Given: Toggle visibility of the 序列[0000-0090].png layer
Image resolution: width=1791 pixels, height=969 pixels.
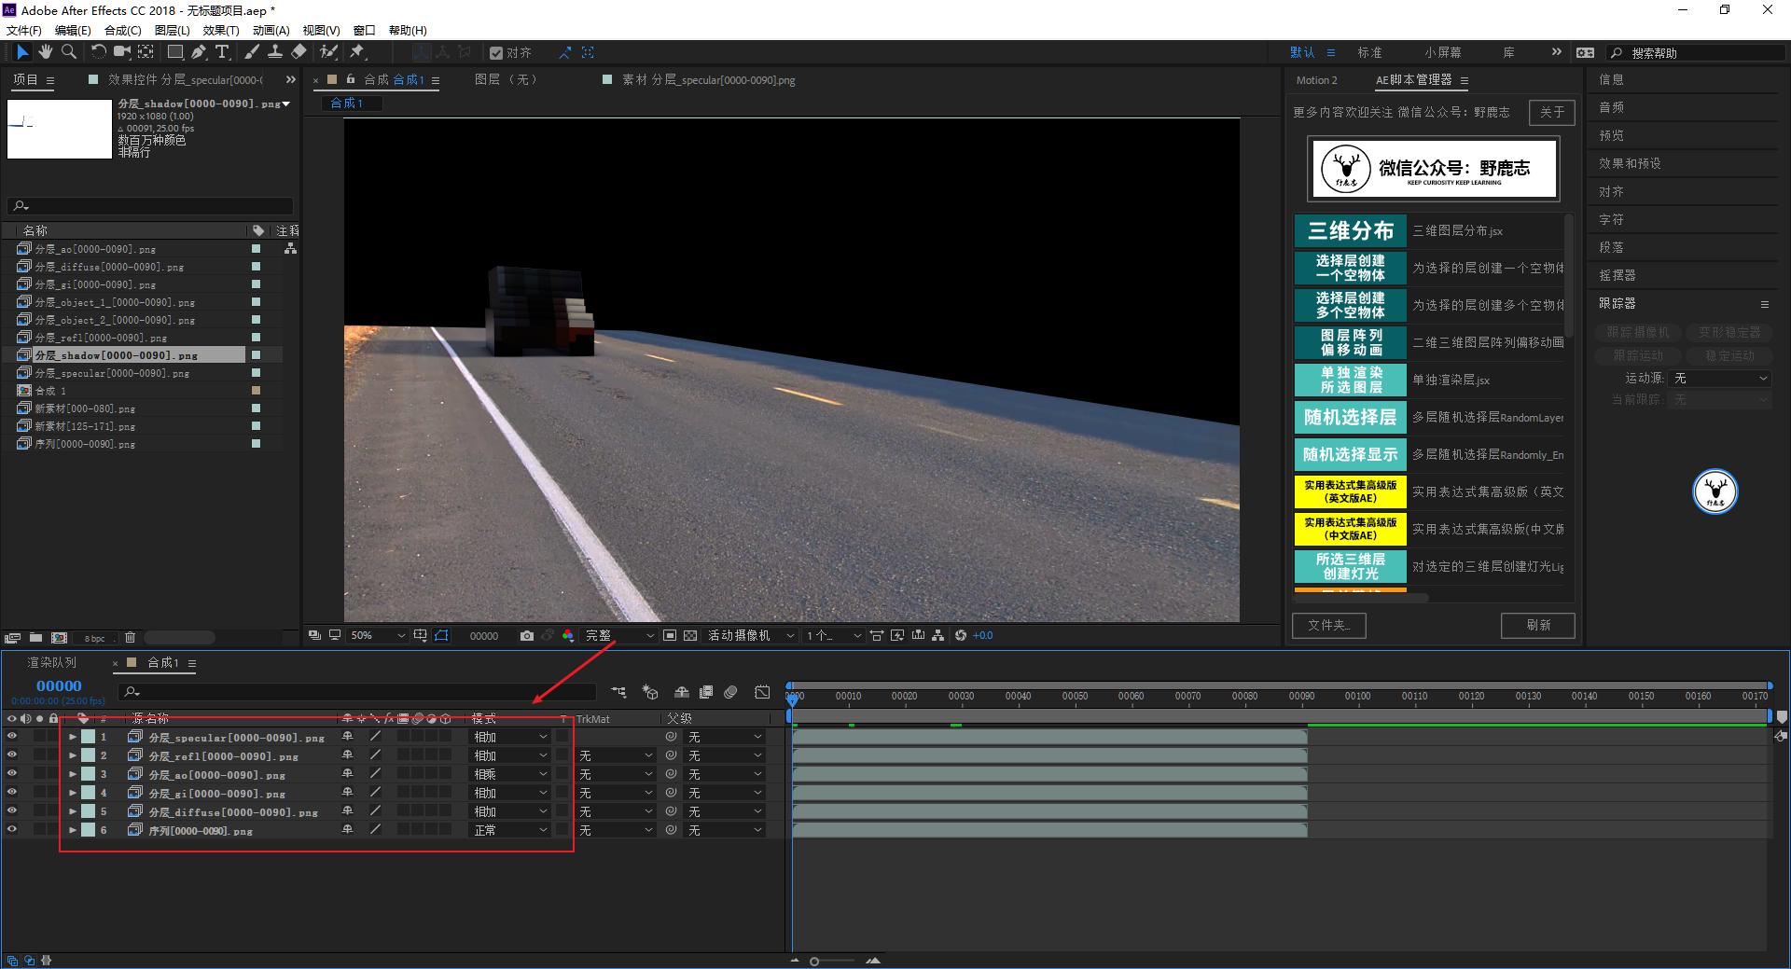Looking at the screenshot, I should point(12,830).
